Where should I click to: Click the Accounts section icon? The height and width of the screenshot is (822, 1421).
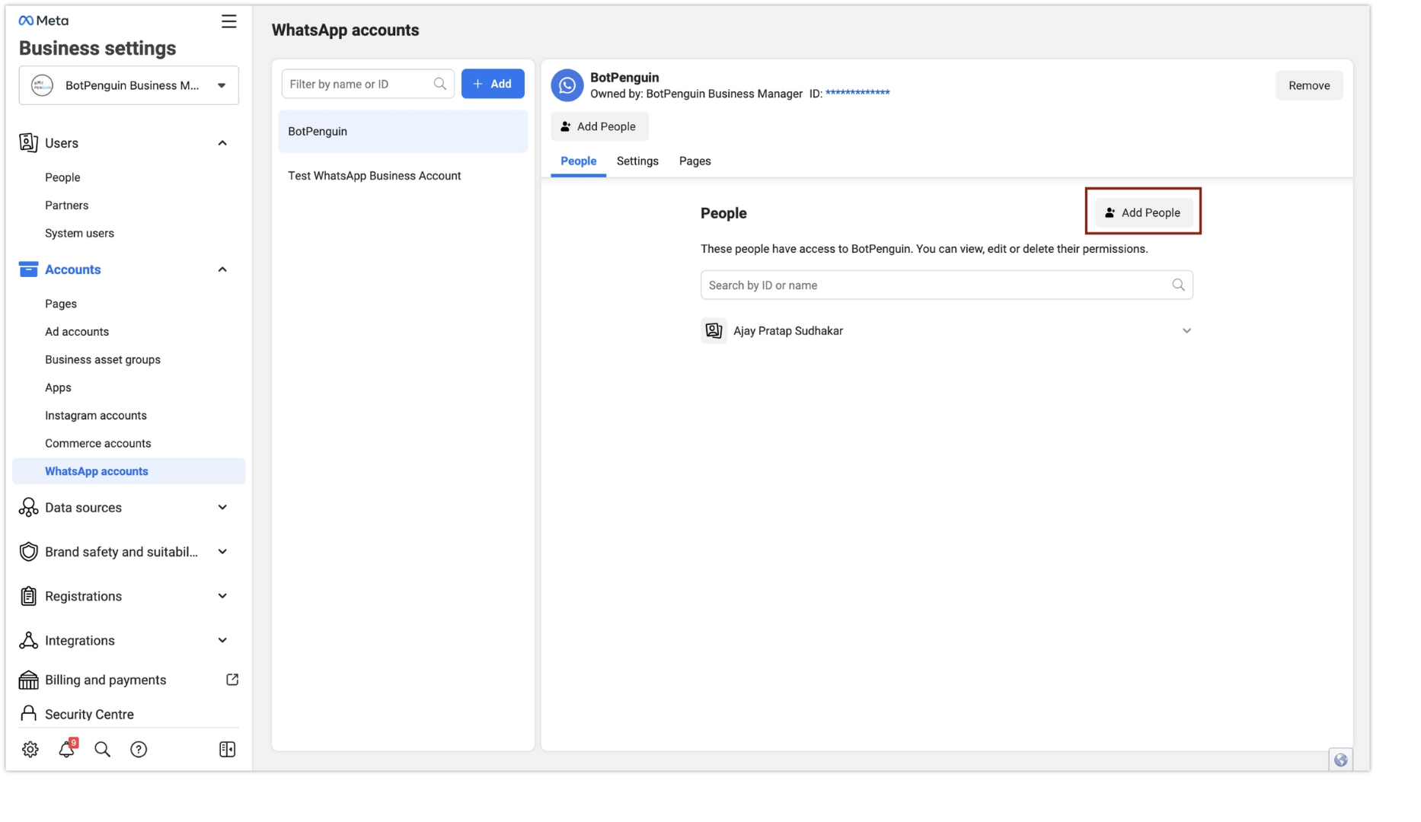[28, 269]
